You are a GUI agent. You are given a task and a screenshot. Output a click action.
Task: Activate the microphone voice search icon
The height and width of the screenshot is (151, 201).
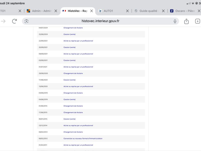[175, 21]
